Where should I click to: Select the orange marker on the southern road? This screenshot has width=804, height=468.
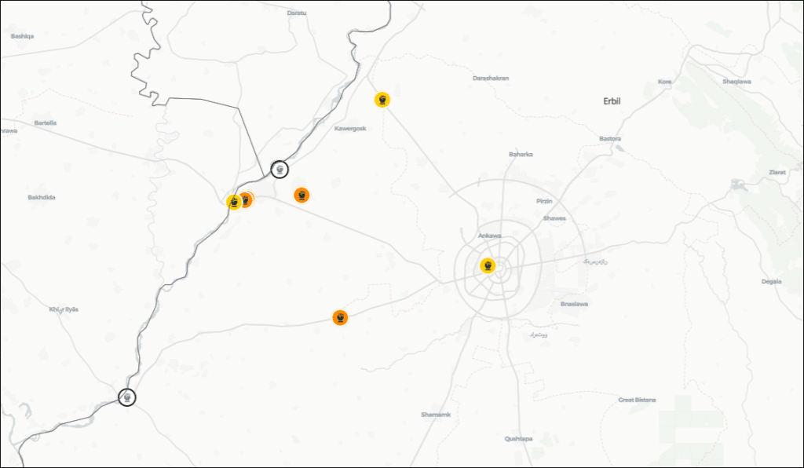(x=340, y=317)
